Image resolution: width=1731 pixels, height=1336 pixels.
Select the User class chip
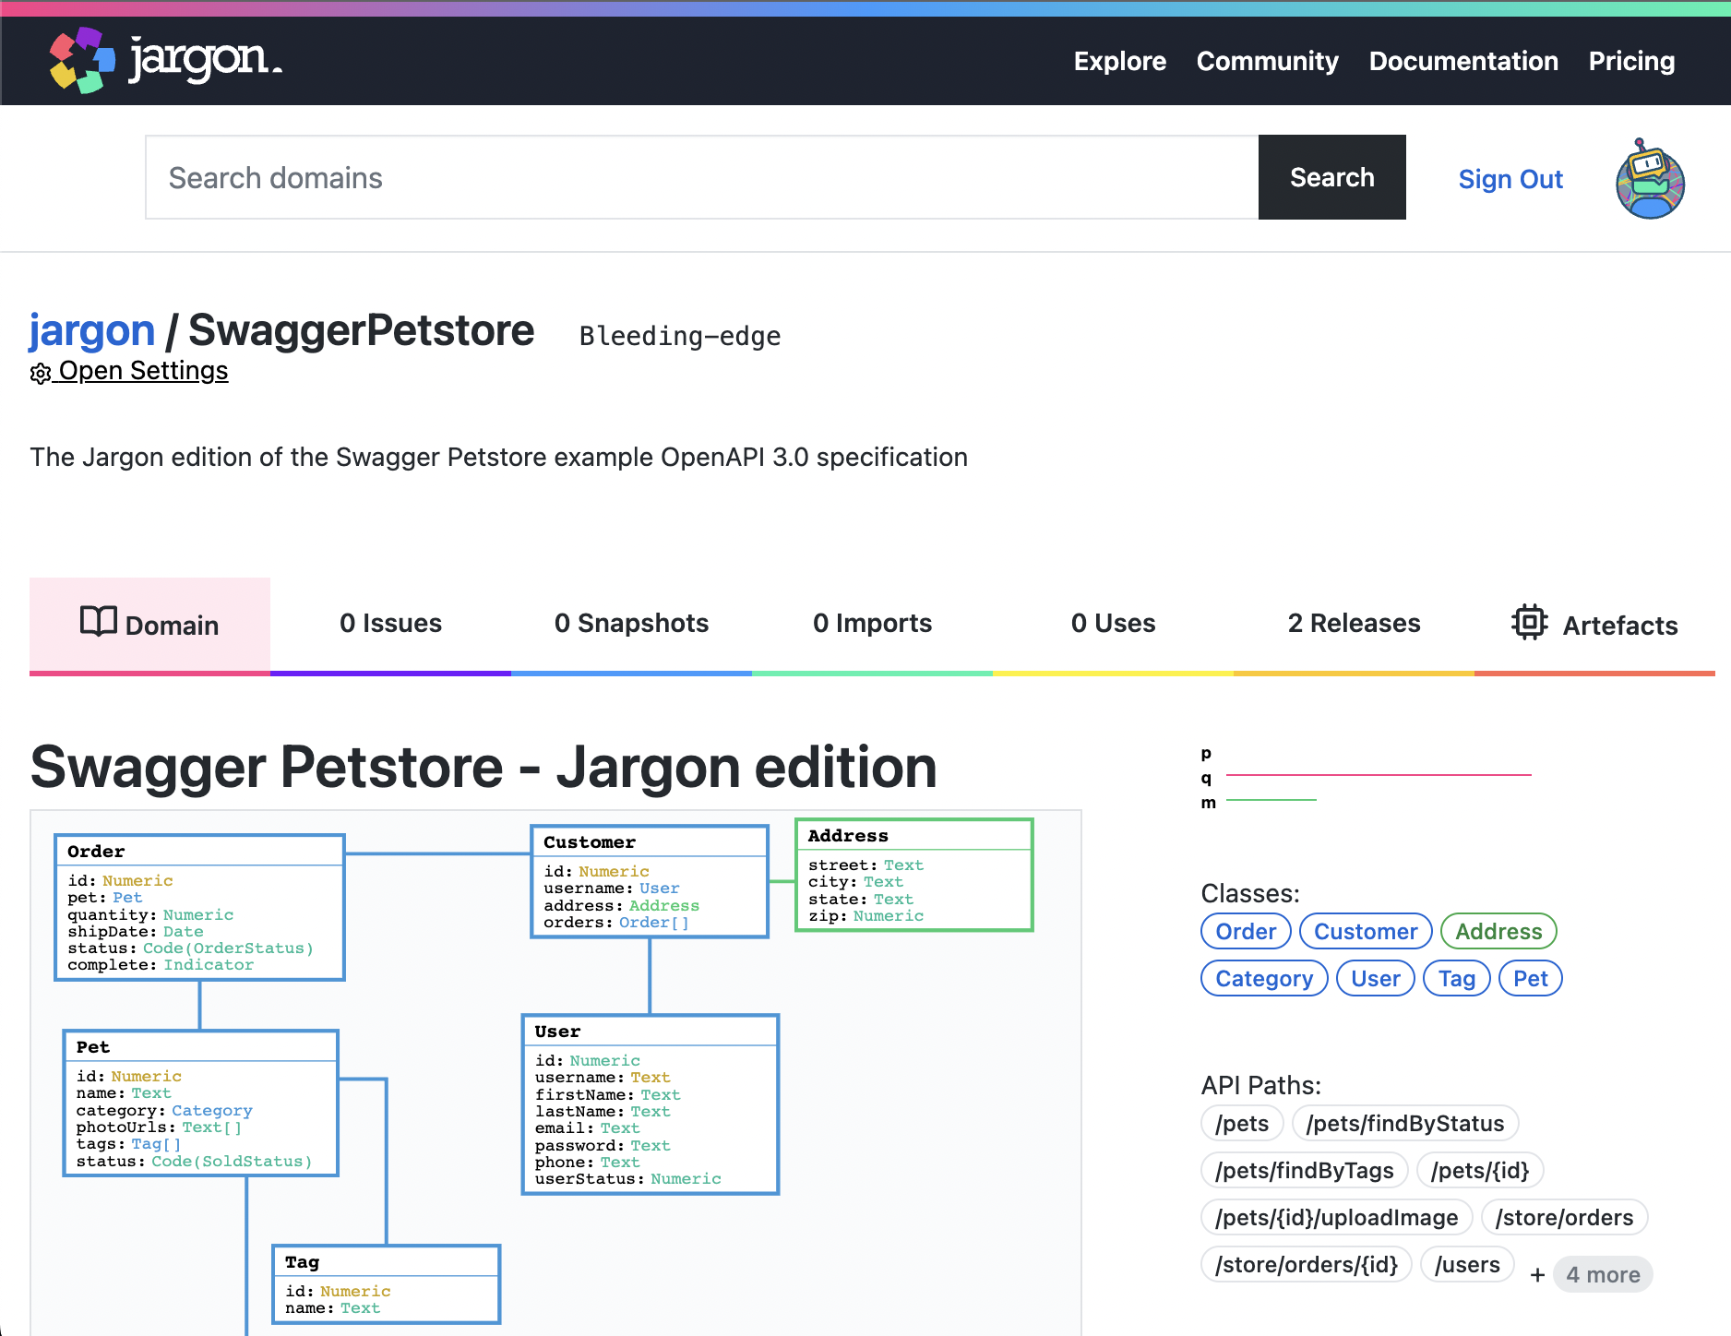(x=1375, y=978)
